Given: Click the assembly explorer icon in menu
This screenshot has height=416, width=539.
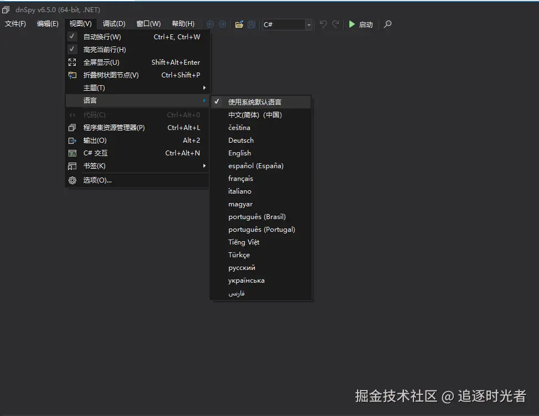Looking at the screenshot, I should coord(72,128).
